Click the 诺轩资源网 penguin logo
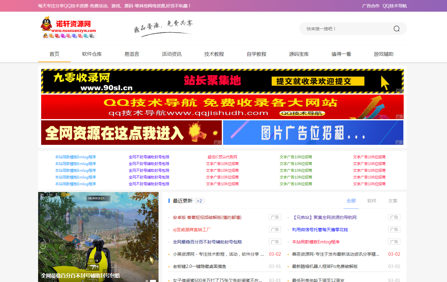This screenshot has width=447, height=282. pos(68,28)
